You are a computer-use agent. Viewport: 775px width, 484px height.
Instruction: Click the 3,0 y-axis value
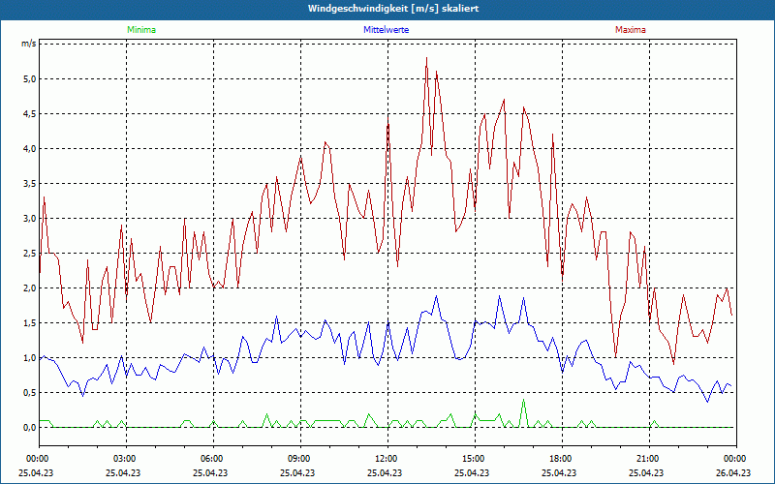pos(30,219)
